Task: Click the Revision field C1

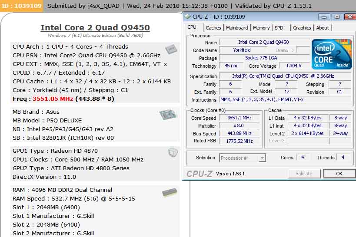Action: point(339,92)
